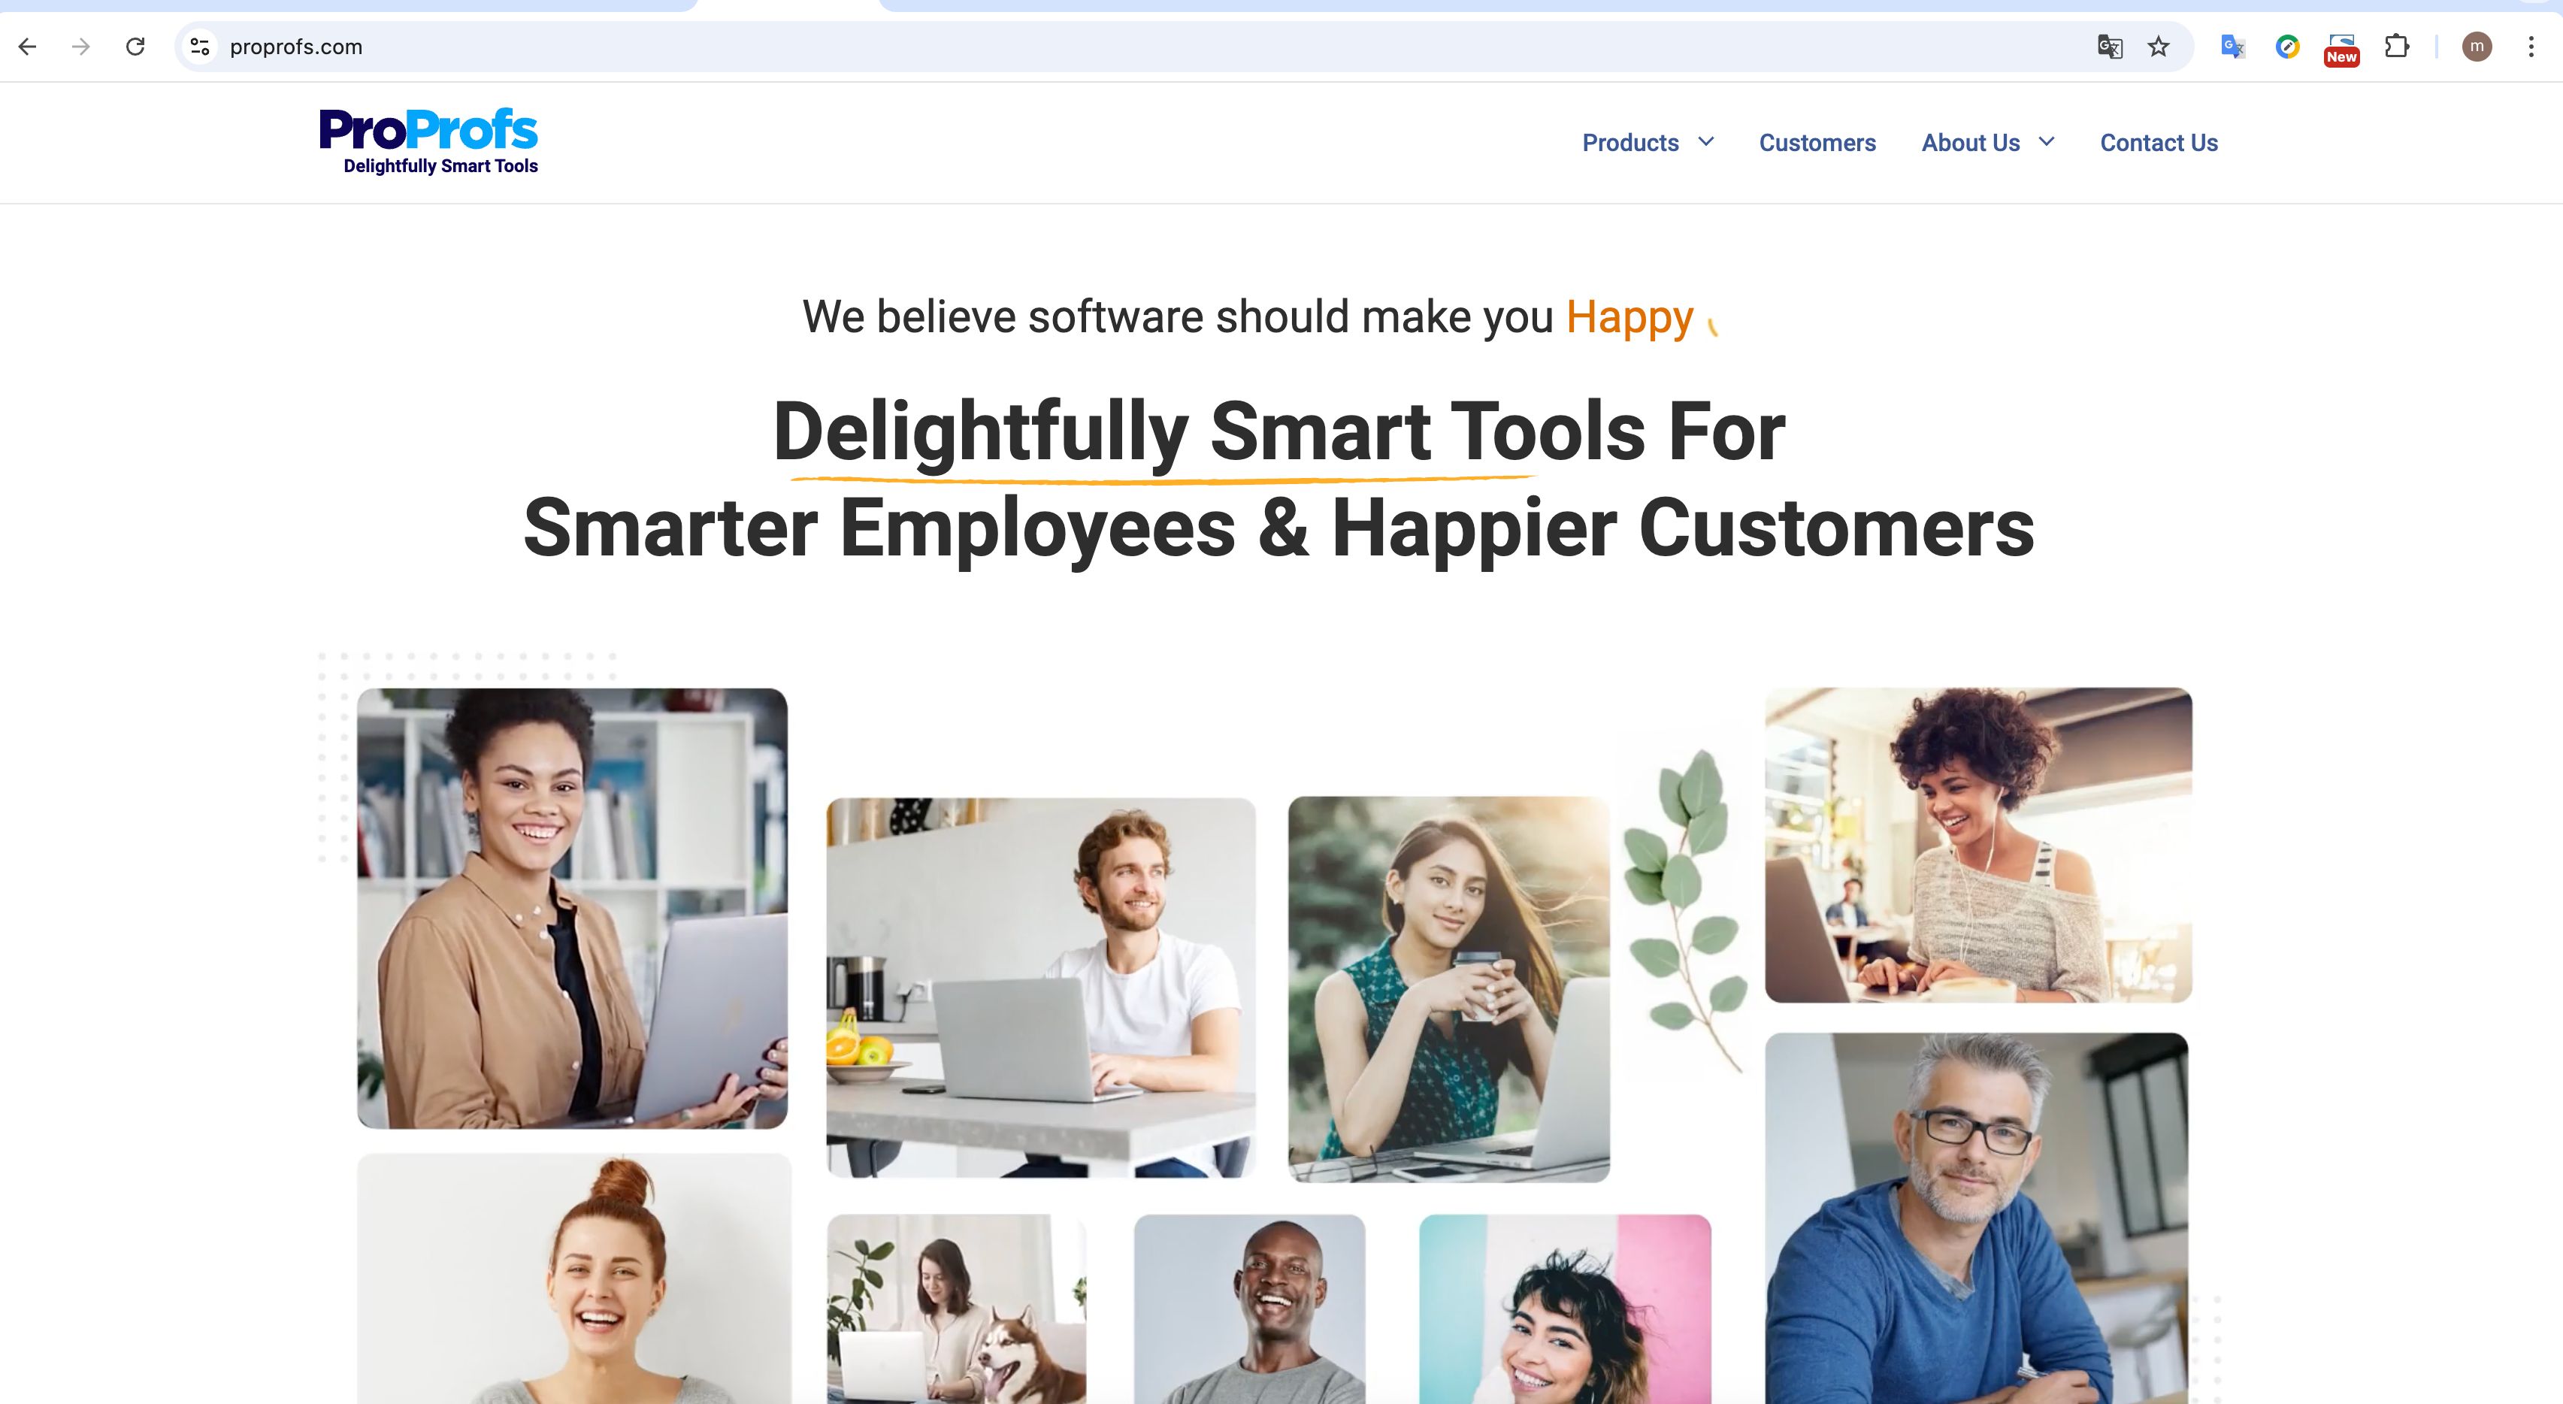Bookmark this page with the star icon
Image resolution: width=2563 pixels, height=1404 pixels.
[x=2158, y=47]
